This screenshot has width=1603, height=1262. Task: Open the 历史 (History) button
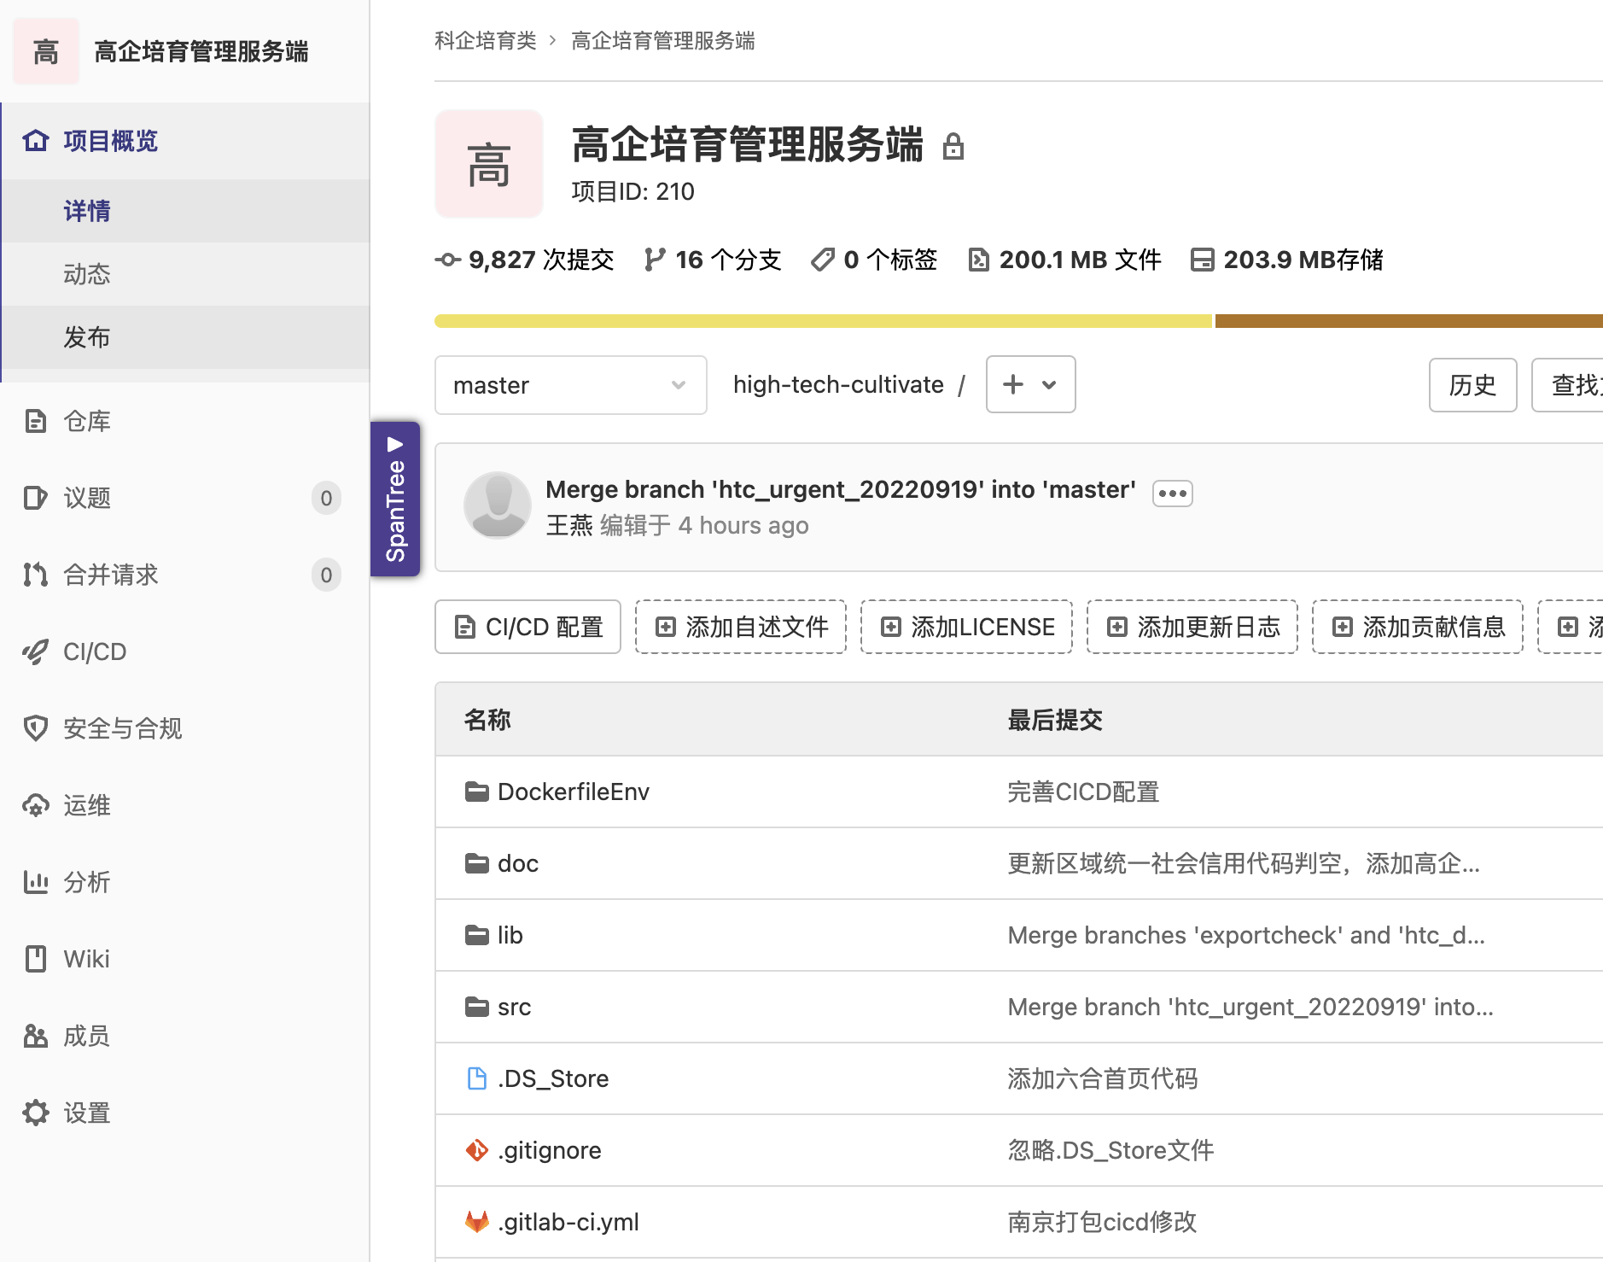pyautogui.click(x=1472, y=385)
